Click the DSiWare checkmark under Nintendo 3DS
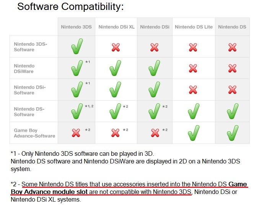The image size is (262, 223). 77,68
